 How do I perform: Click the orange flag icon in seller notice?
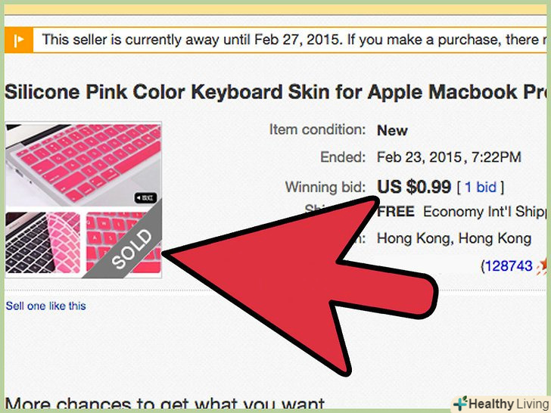(18, 39)
